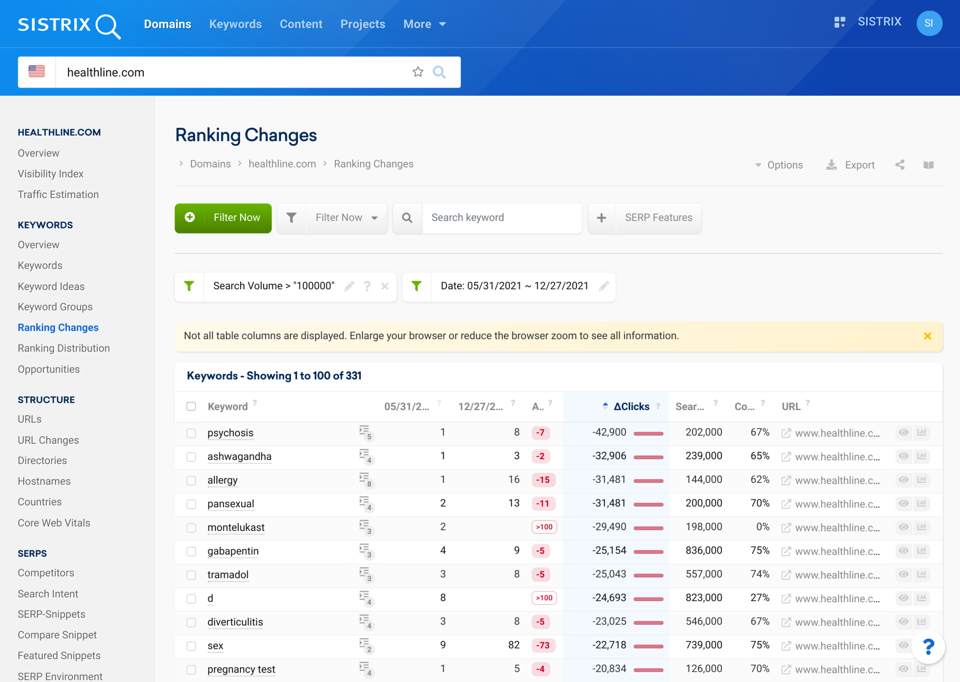This screenshot has height=682, width=960.
Task: Open the blue question mark help bubble
Action: (928, 647)
